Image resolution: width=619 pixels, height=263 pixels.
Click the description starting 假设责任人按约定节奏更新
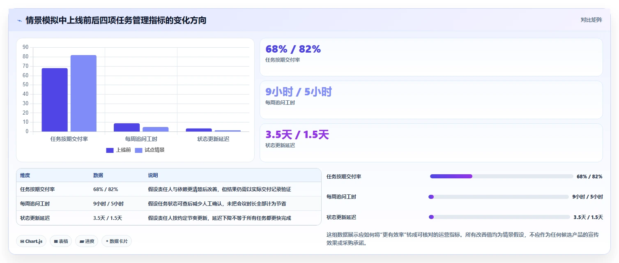(x=219, y=218)
